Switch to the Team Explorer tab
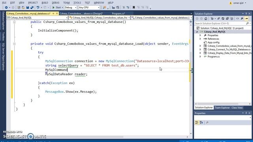253x142 pixels. pos(222,108)
